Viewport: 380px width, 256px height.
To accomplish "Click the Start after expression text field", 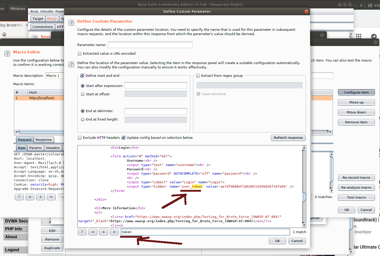I will tap(156, 85).
